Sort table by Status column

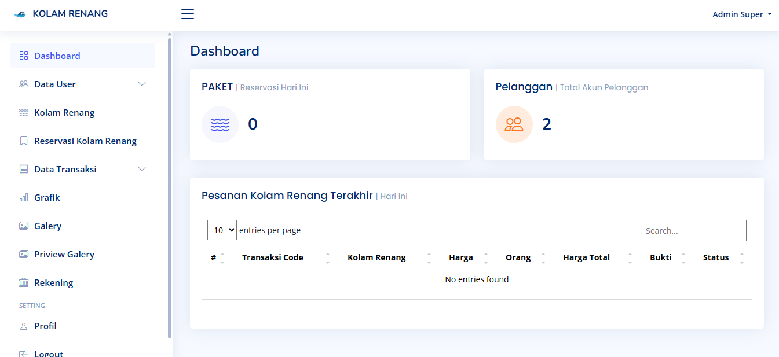(x=716, y=257)
